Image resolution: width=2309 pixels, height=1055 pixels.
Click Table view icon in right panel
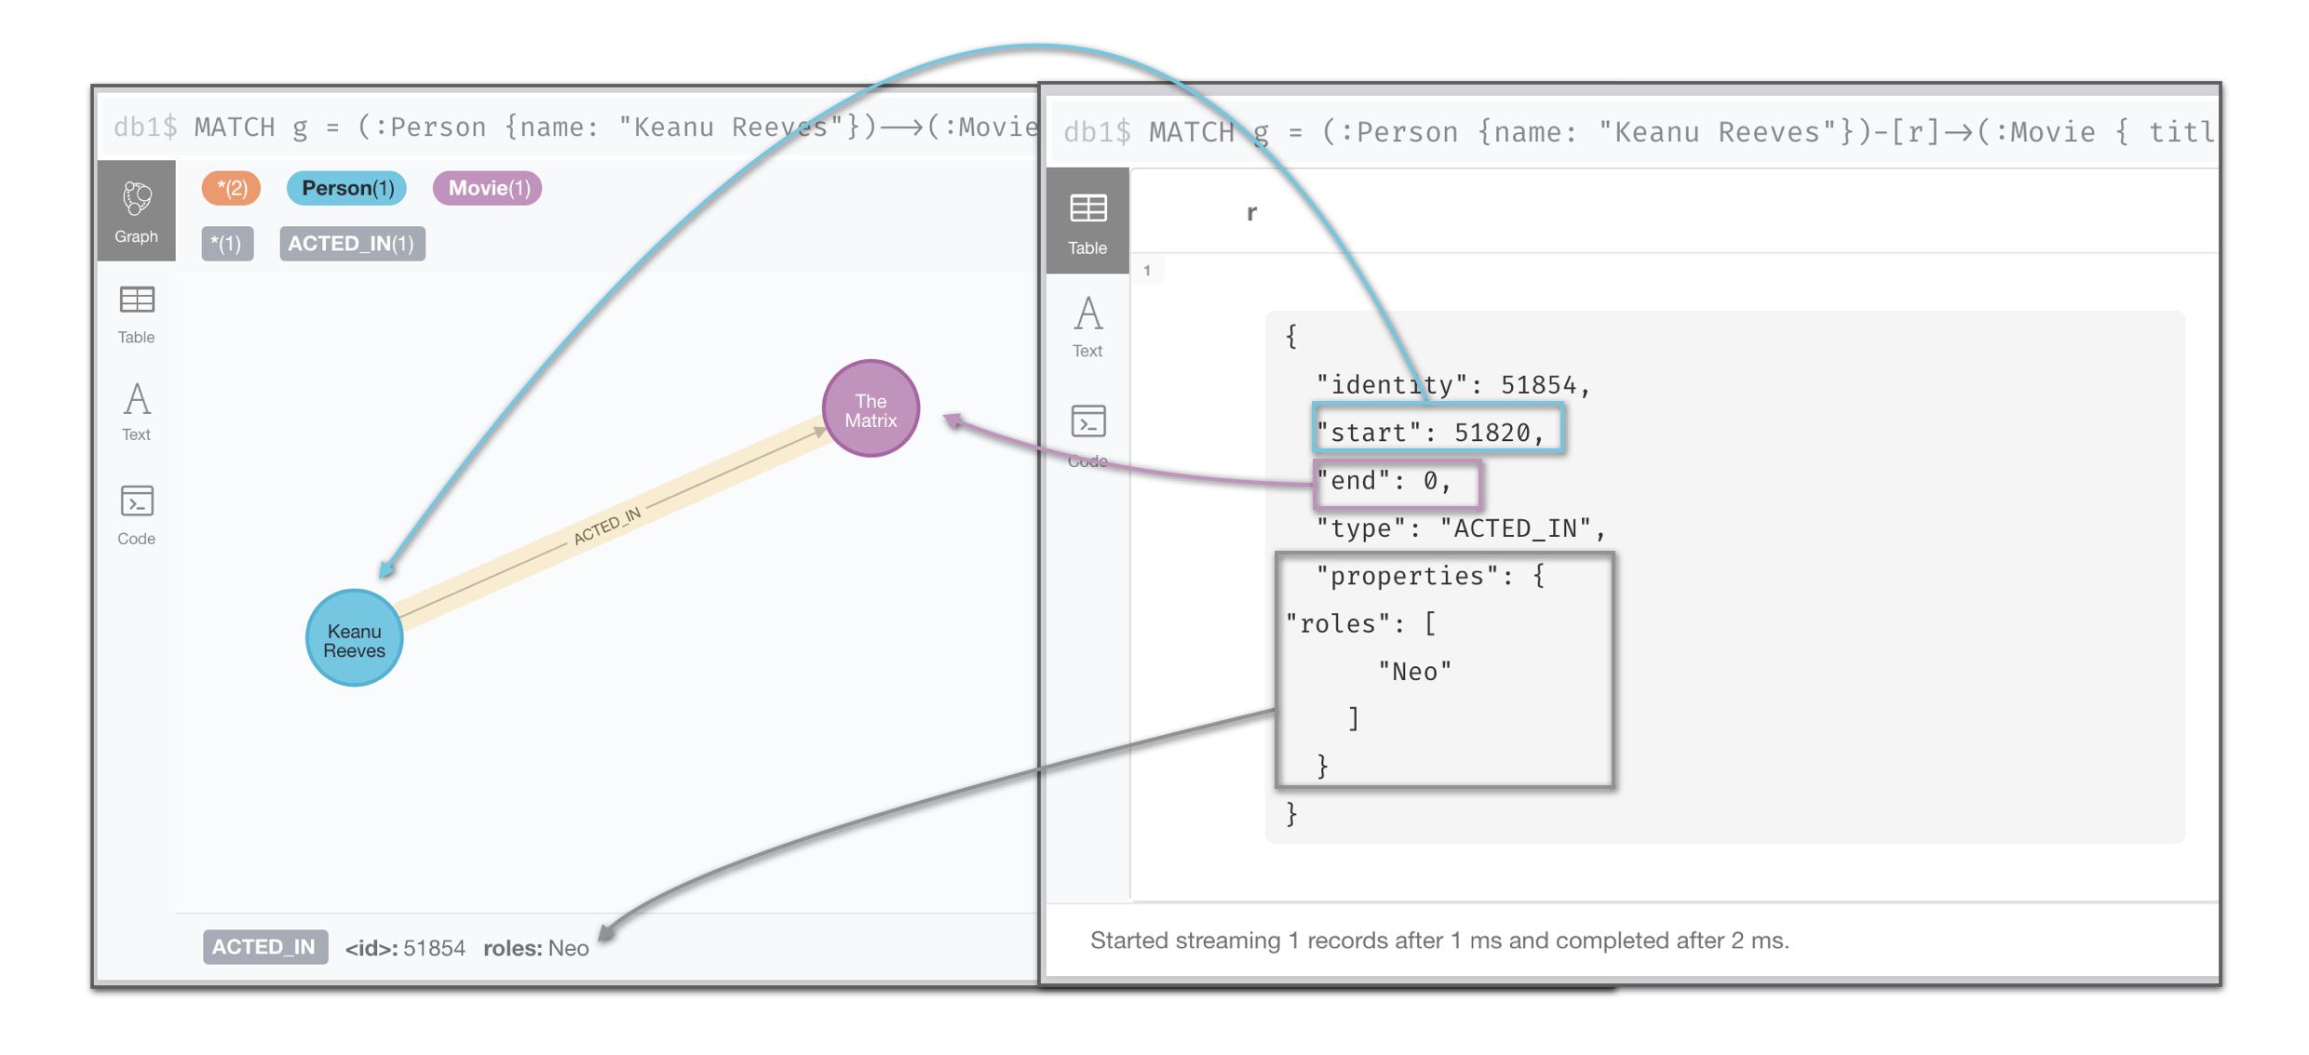point(1087,221)
